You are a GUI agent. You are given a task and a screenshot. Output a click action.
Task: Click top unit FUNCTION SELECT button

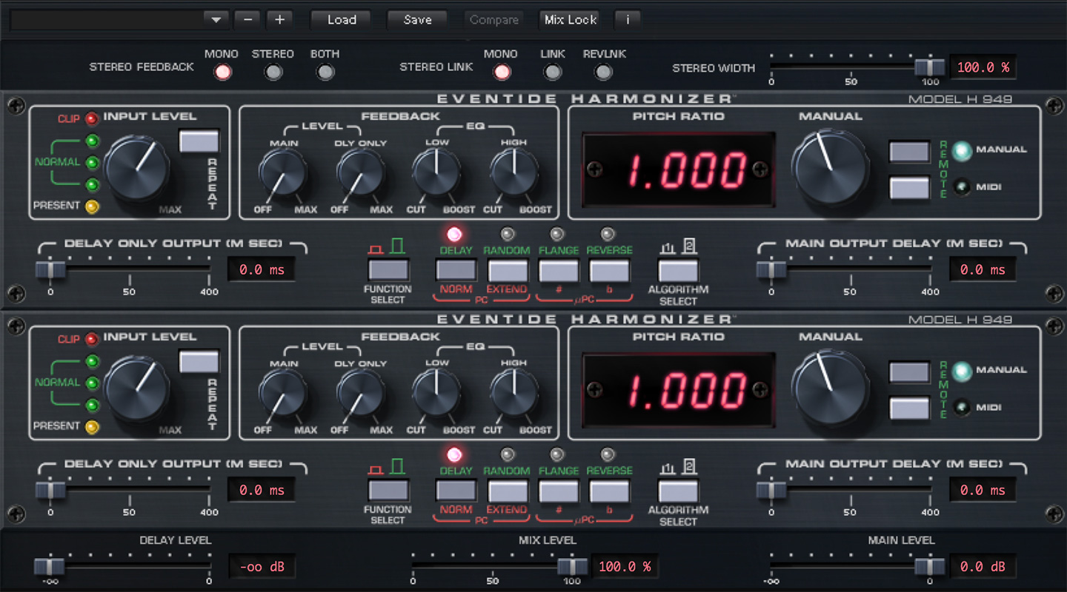coord(388,270)
